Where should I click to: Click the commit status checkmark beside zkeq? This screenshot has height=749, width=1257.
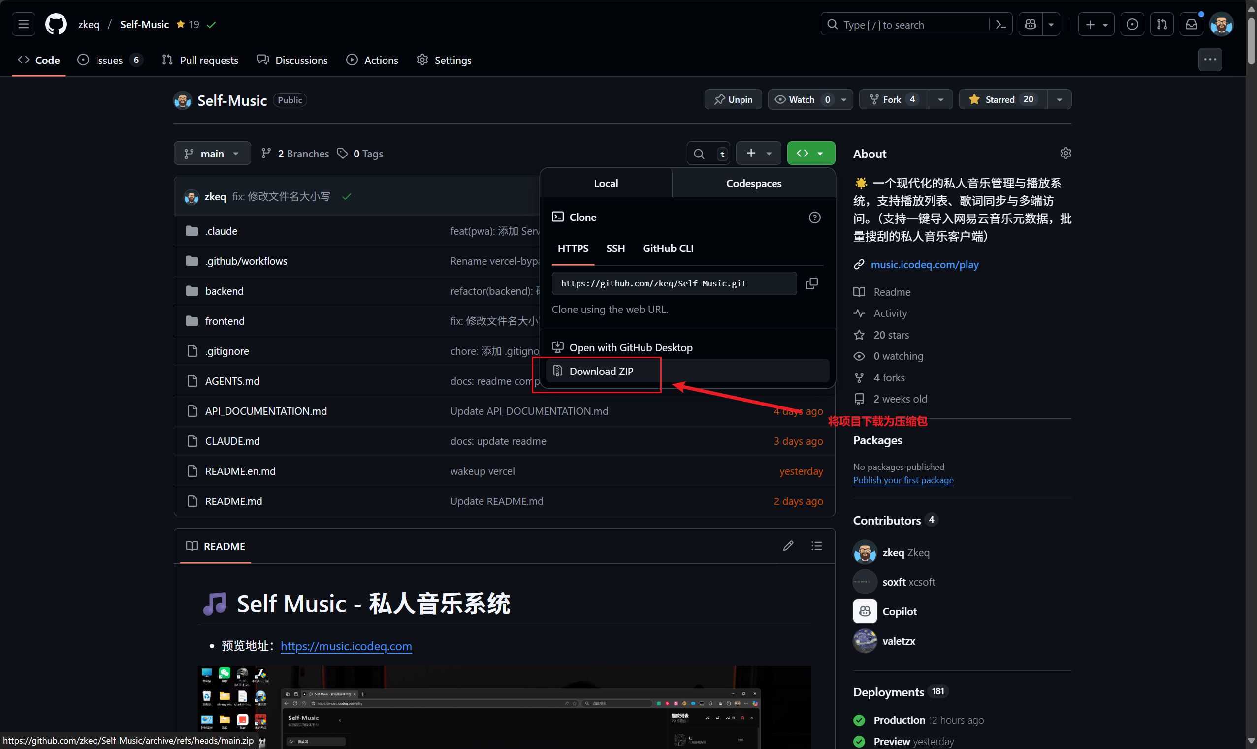[346, 196]
